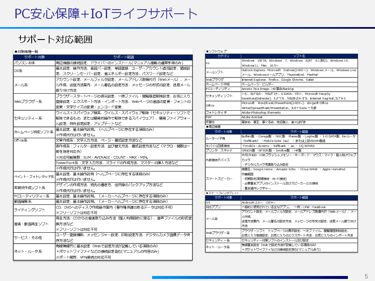Click "Webブラウザー系" in the 対象機種一覧 table
375x281 pixels.
pyautogui.click(x=28, y=102)
